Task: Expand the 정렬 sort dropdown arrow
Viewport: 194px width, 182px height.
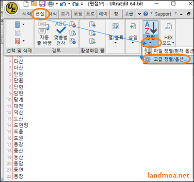Action: tap(150, 43)
